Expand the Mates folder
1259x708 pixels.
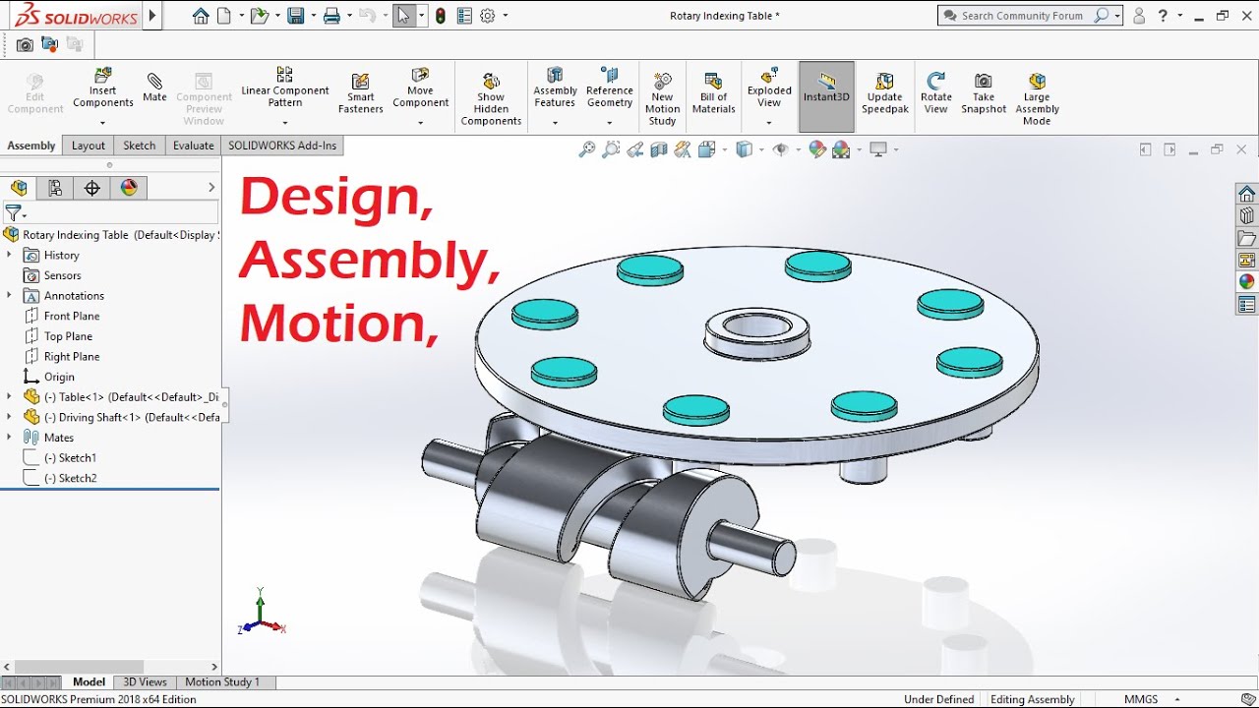[9, 438]
